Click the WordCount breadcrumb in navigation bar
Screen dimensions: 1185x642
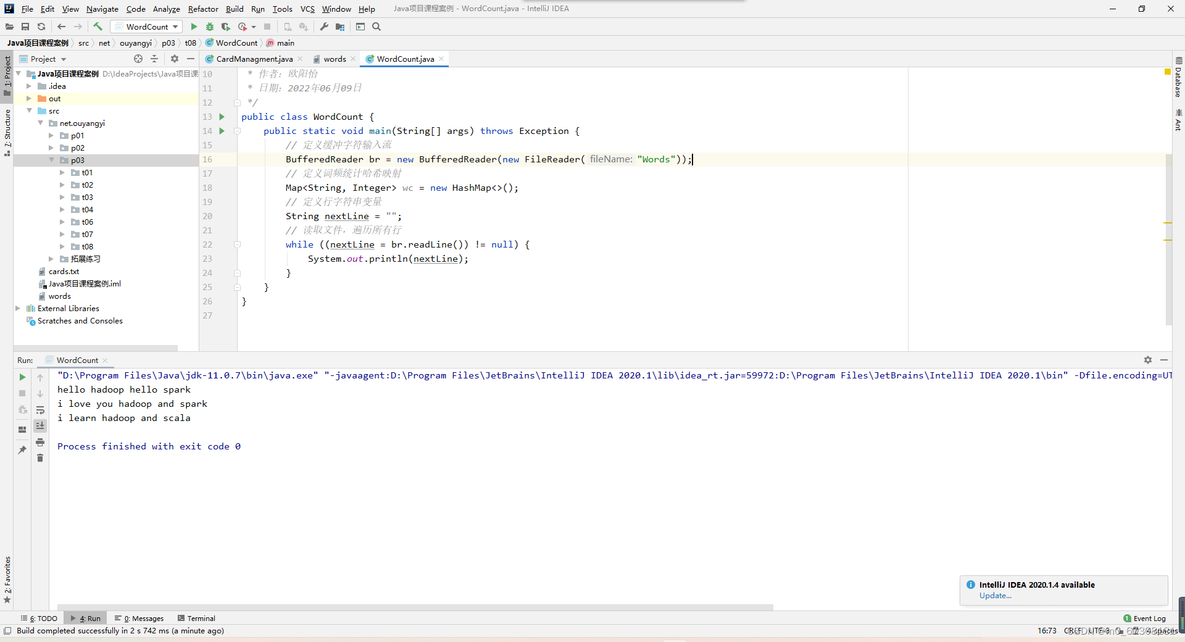[231, 43]
